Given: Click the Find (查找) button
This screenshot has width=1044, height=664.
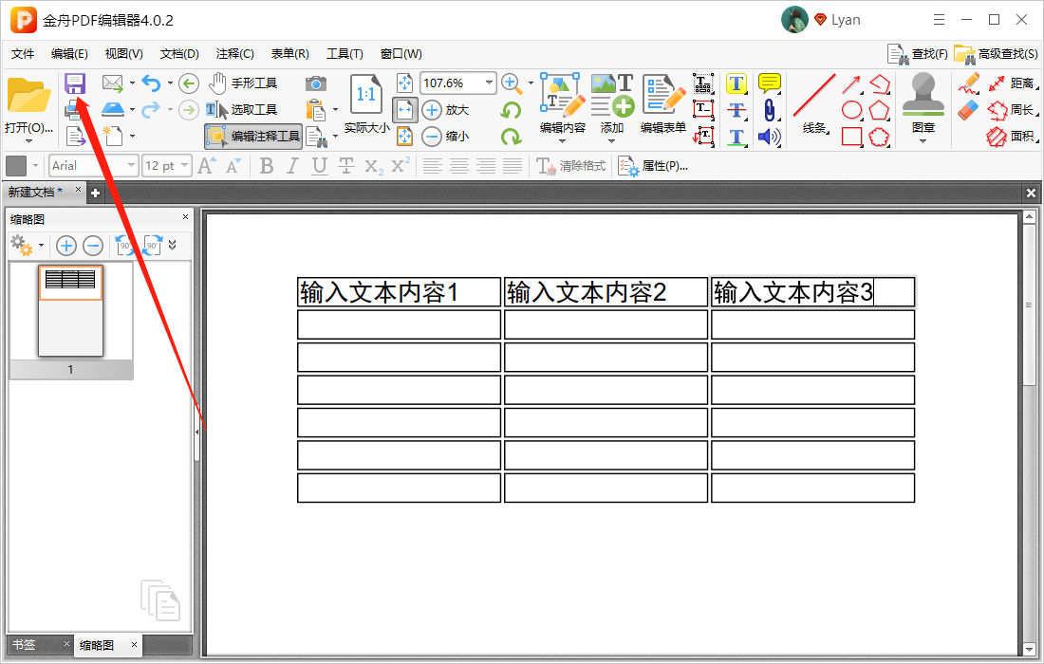Looking at the screenshot, I should click(917, 54).
